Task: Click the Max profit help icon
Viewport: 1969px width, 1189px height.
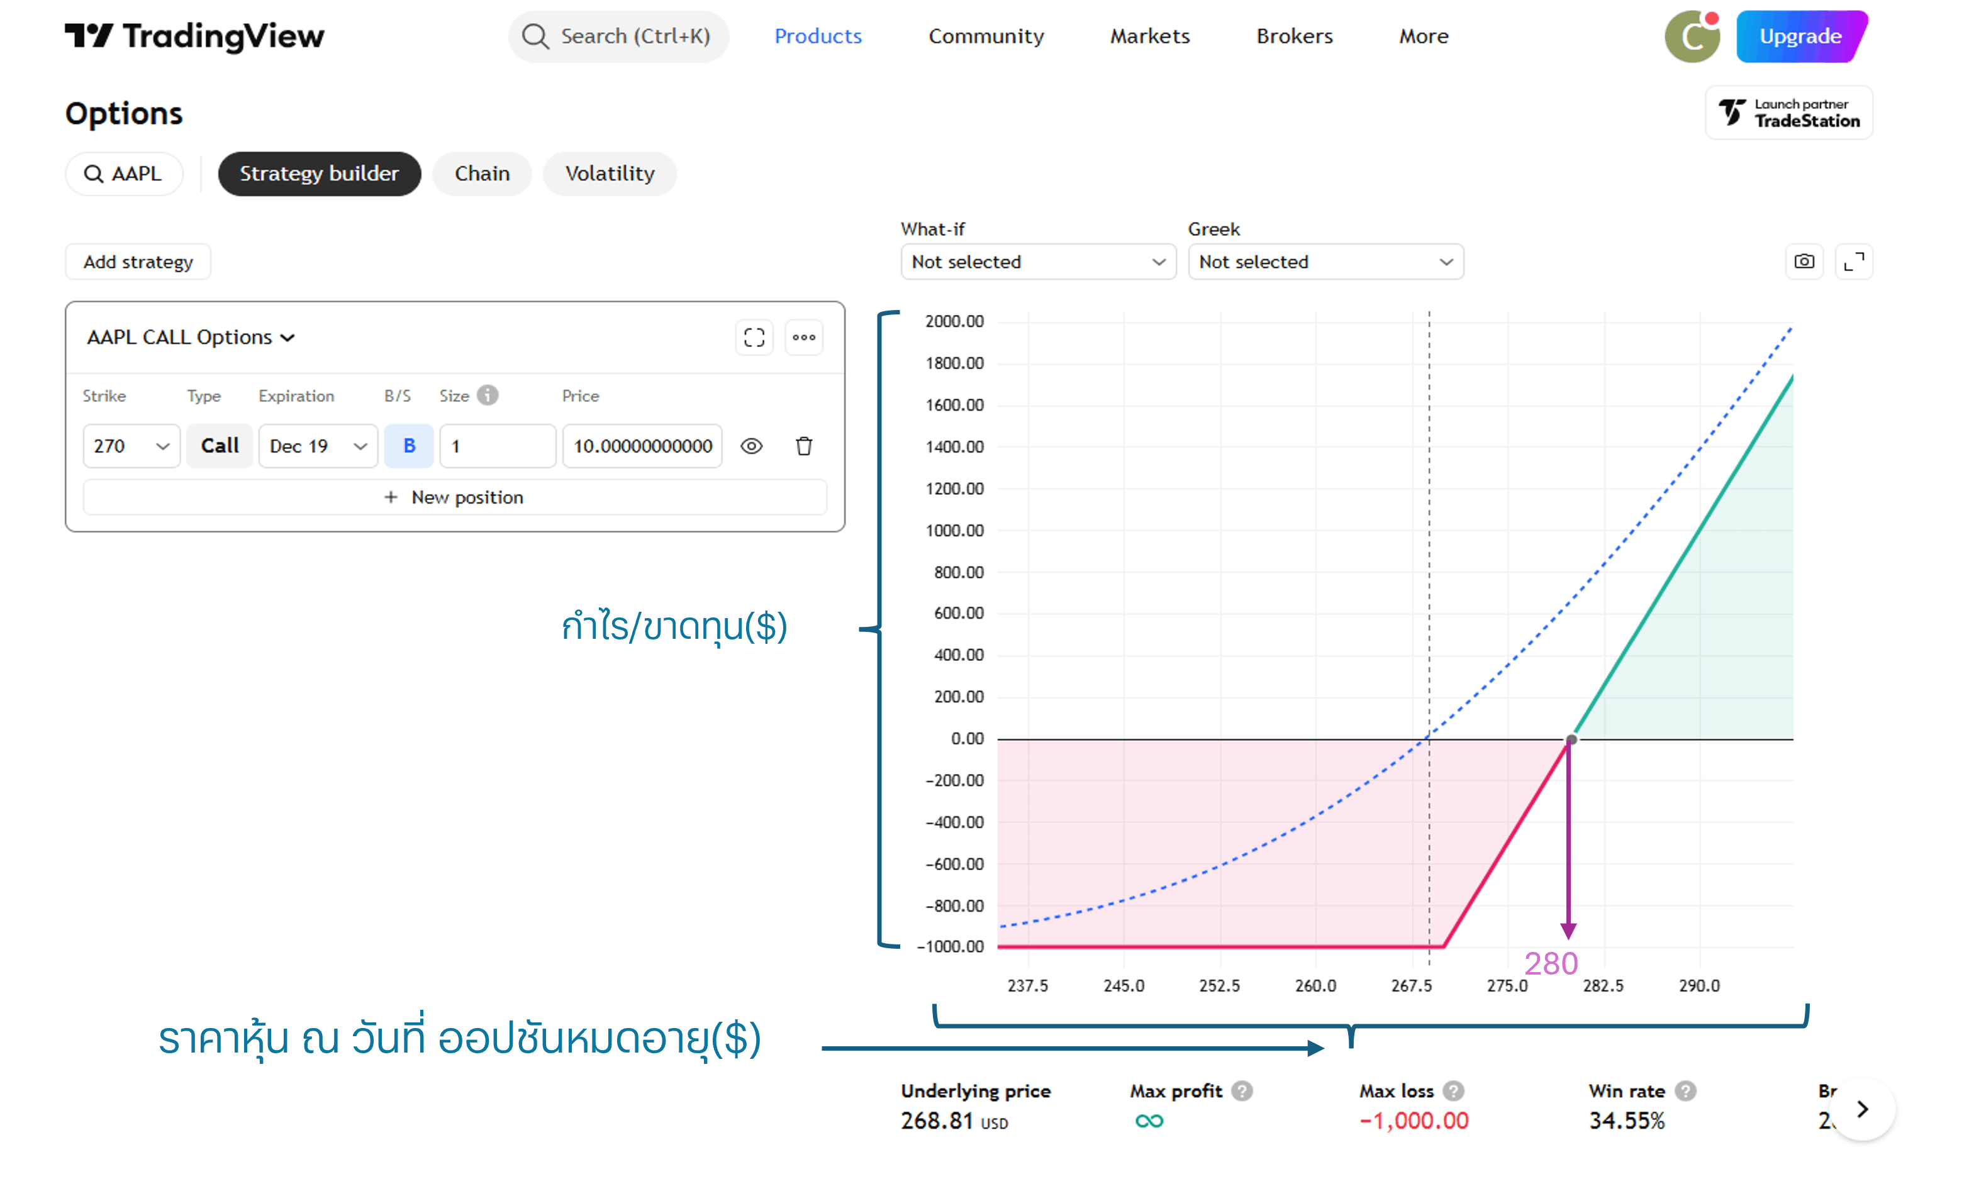Action: (1241, 1091)
